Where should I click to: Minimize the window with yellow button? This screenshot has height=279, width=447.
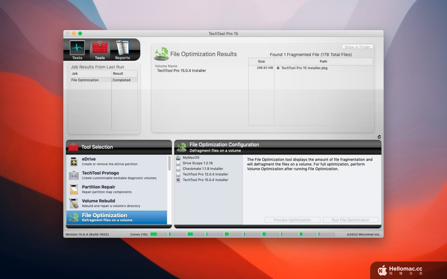[74, 33]
